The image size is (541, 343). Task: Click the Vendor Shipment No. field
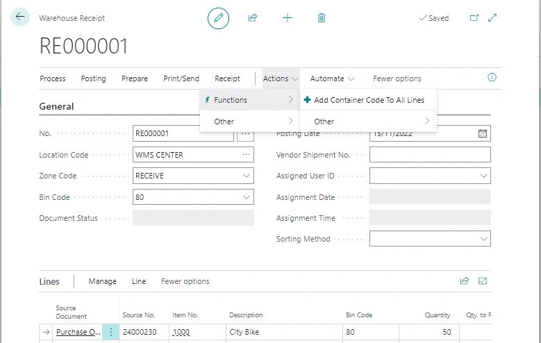(x=430, y=156)
